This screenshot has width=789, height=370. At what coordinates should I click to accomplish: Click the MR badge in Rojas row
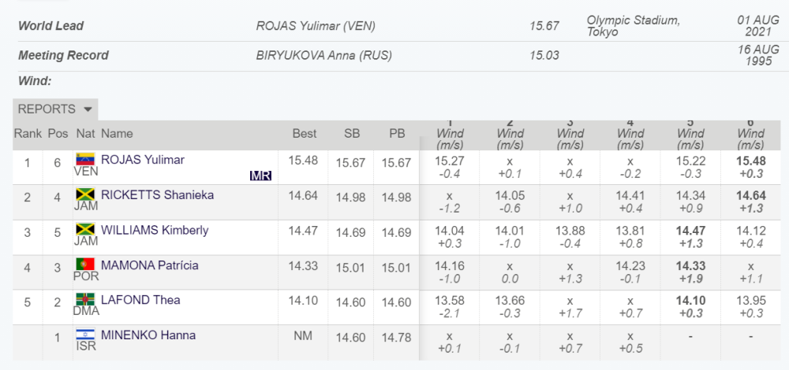tap(260, 176)
